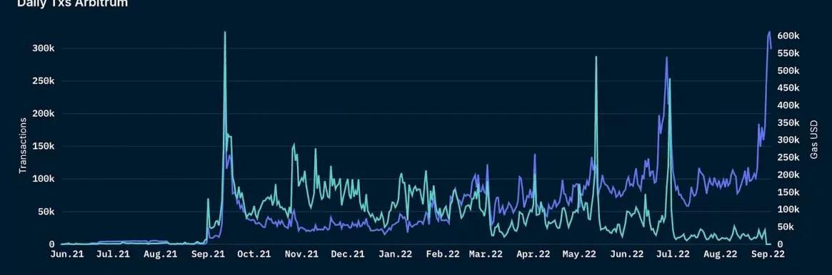The image size is (832, 275).
Task: Click the 200k transactions axis value
Action: pyautogui.click(x=44, y=114)
